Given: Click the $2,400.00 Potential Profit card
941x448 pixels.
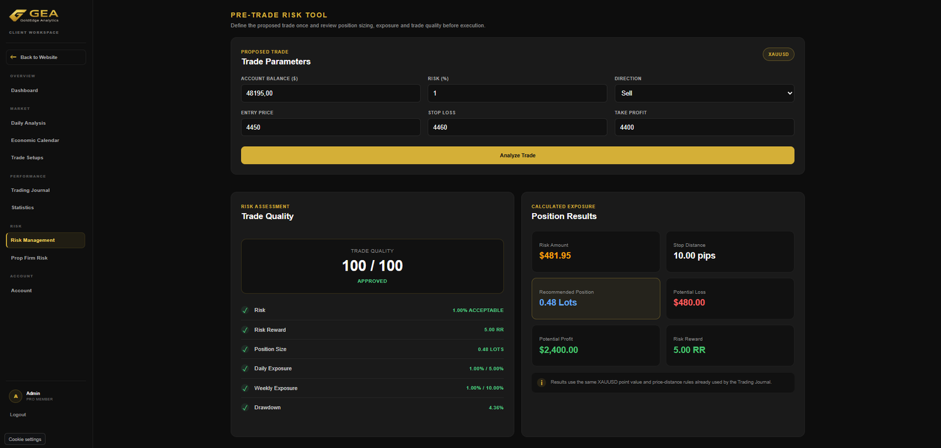Looking at the screenshot, I should click(596, 346).
